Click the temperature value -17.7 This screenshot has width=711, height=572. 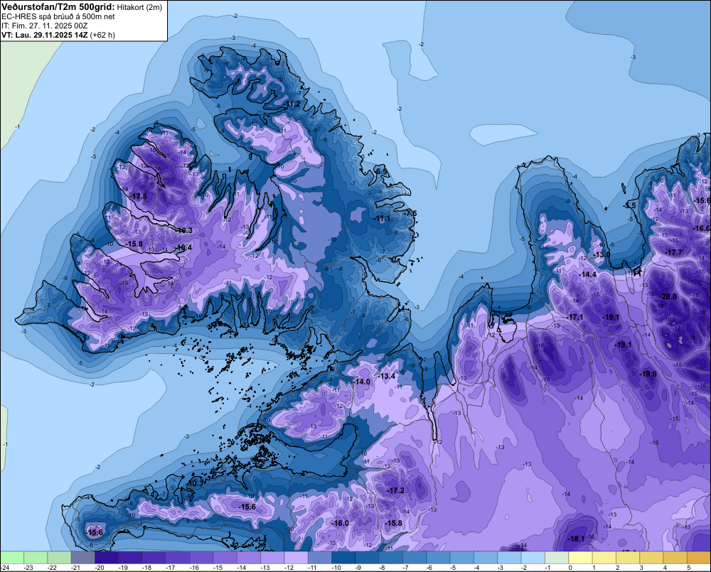tap(673, 252)
